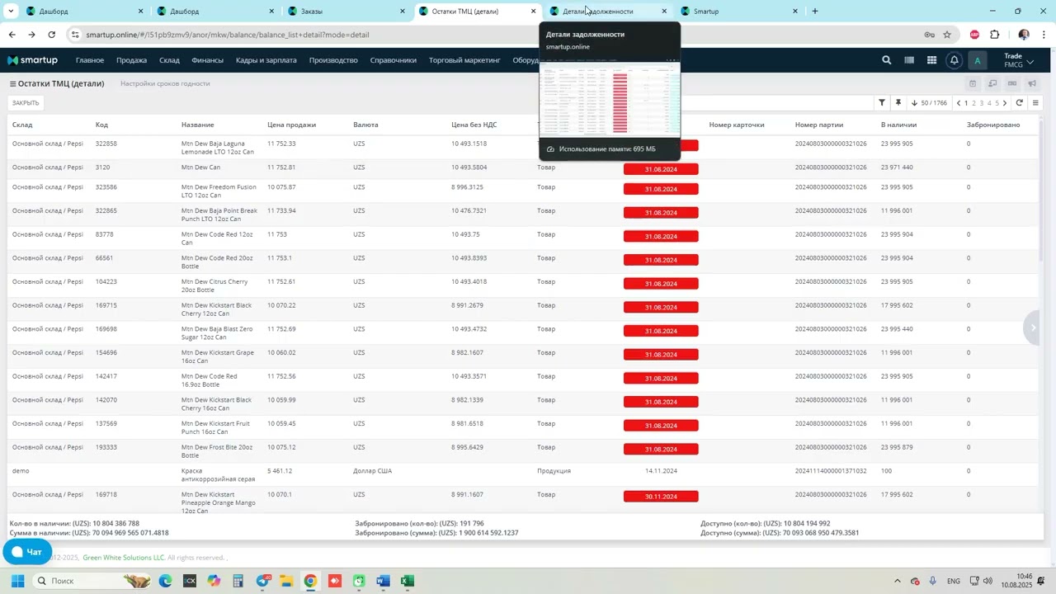Show hidden system tray icons
Image resolution: width=1056 pixels, height=594 pixels.
click(898, 581)
